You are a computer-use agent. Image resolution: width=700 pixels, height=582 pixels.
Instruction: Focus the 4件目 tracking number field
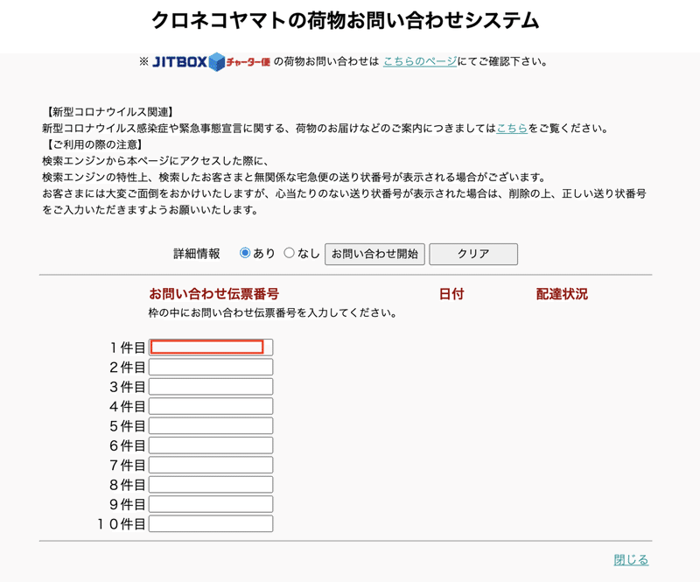click(211, 406)
